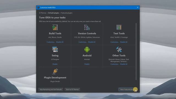This screenshot has height=99, width=176.
Task: Open Customize link under Test Tools
Action: click(x=115, y=42)
